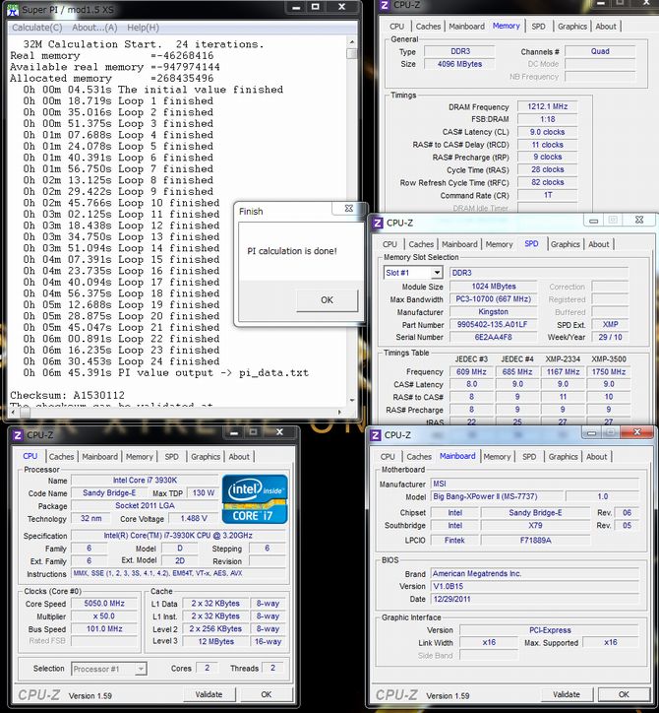Click Validate in the CPU-Z Mainboard window
The width and height of the screenshot is (659, 713).
pos(567,694)
